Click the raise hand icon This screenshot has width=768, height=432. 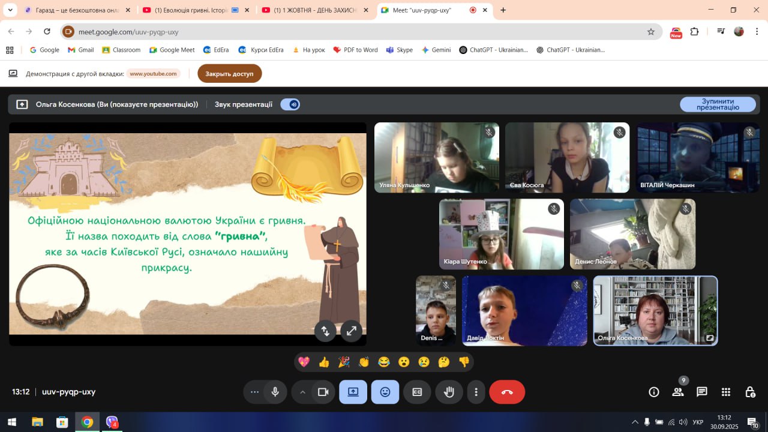449,392
